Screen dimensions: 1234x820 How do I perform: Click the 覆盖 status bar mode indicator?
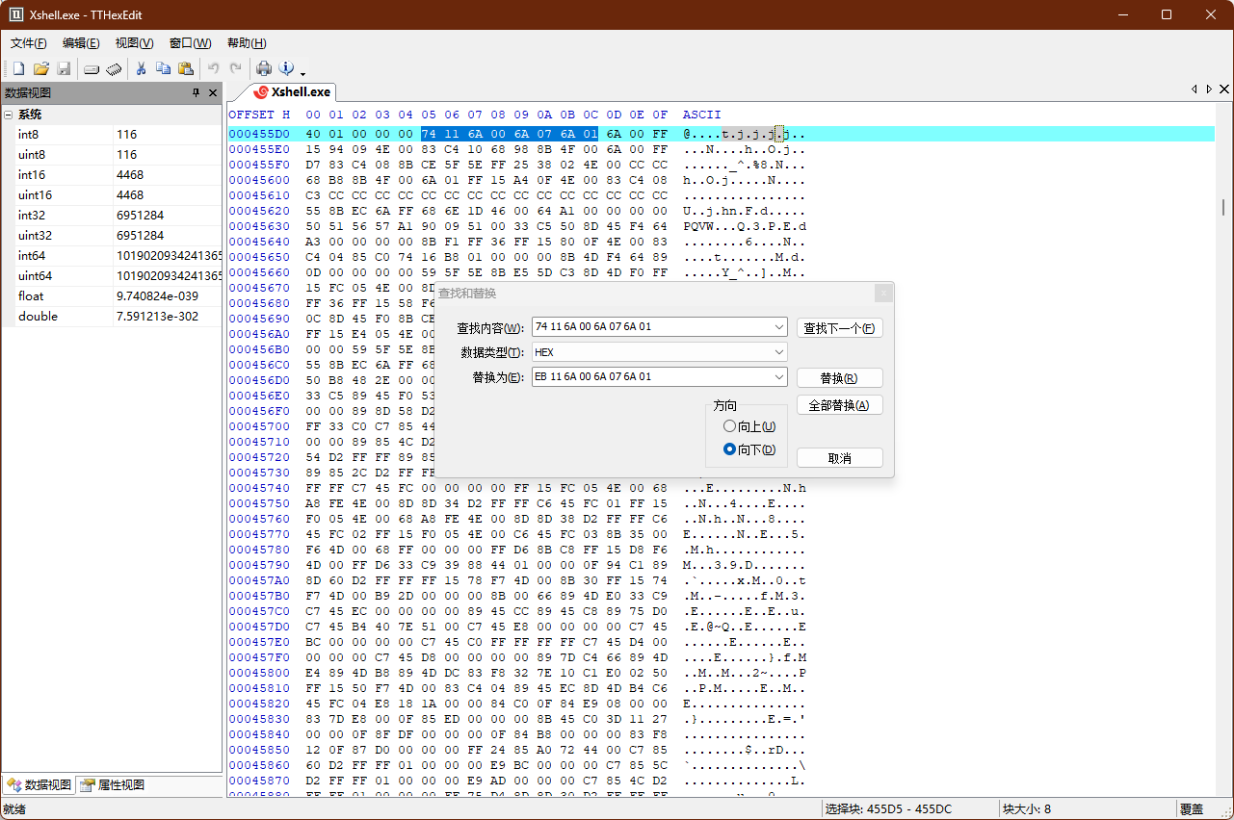click(x=1192, y=809)
